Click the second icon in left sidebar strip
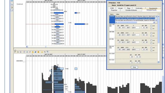 (x=12, y=5)
